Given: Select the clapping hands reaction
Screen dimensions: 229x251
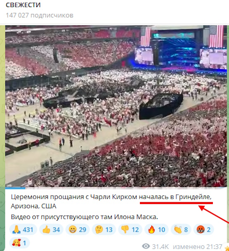Looking at the screenshot, I should (x=181, y=230).
